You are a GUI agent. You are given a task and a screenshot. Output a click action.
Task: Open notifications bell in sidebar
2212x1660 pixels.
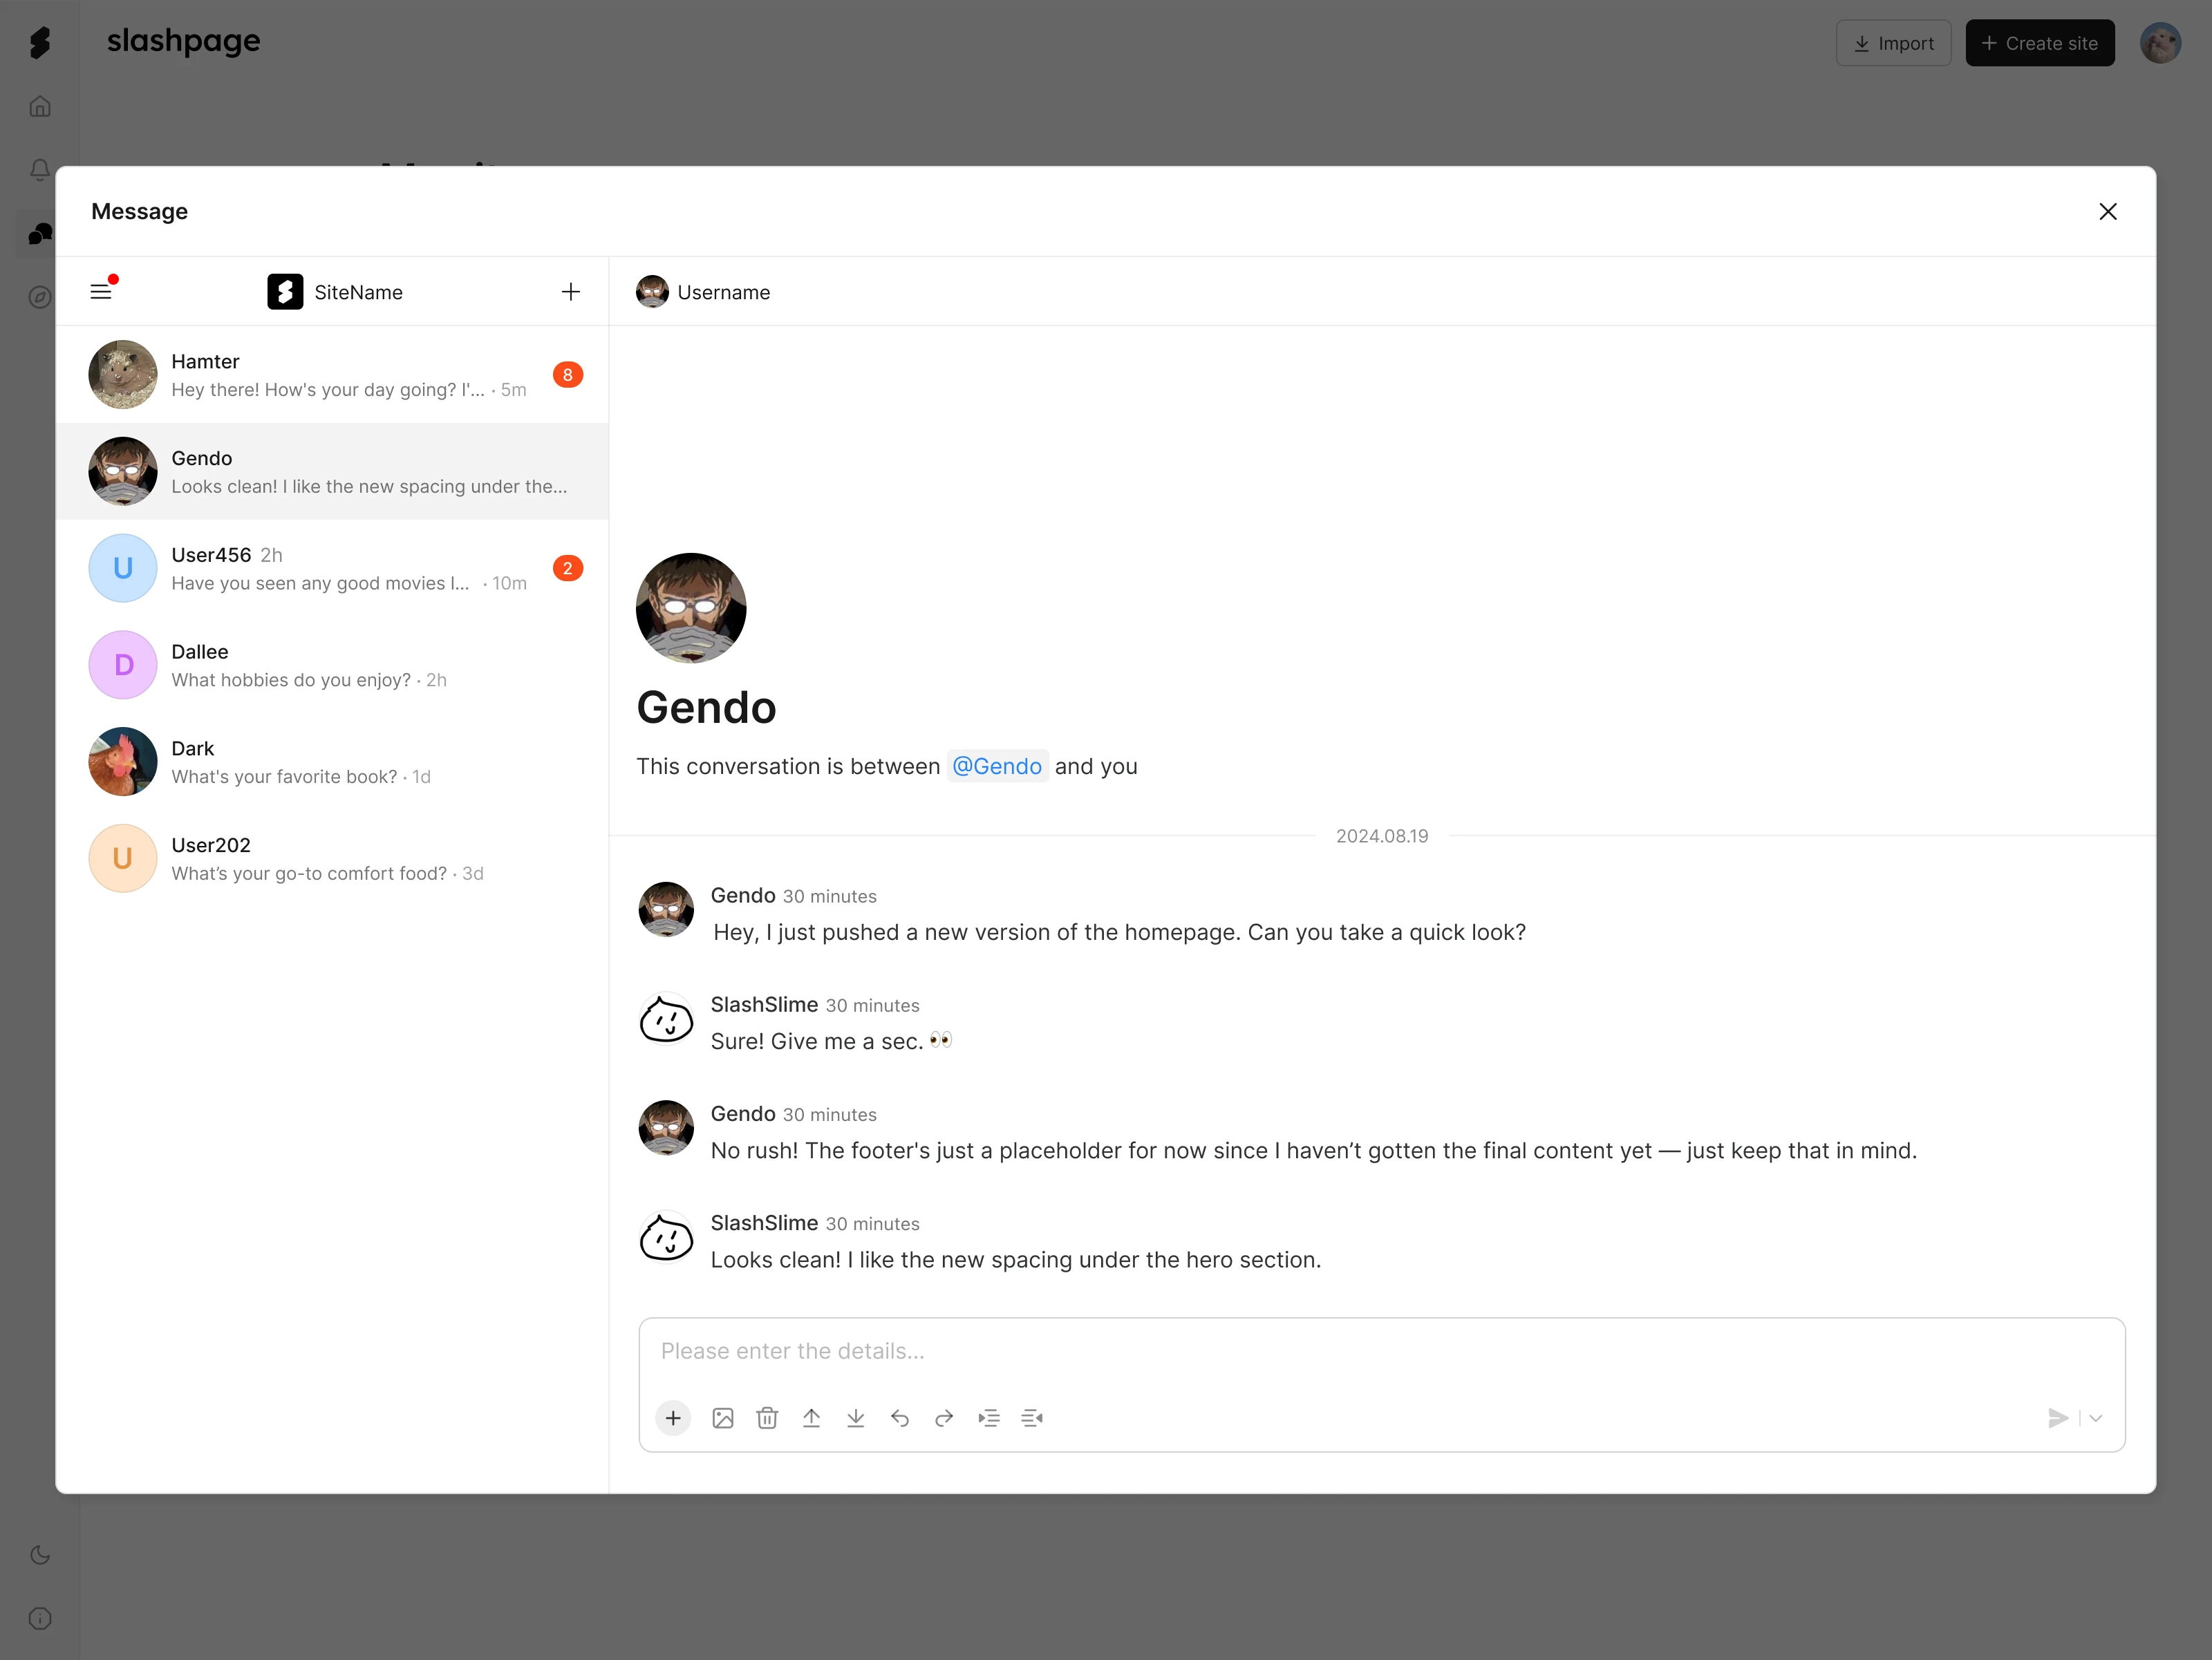(40, 170)
